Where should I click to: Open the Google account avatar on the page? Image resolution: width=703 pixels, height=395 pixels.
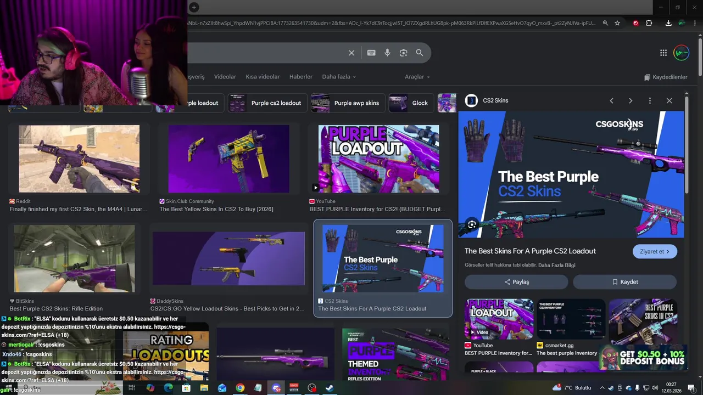(x=681, y=53)
